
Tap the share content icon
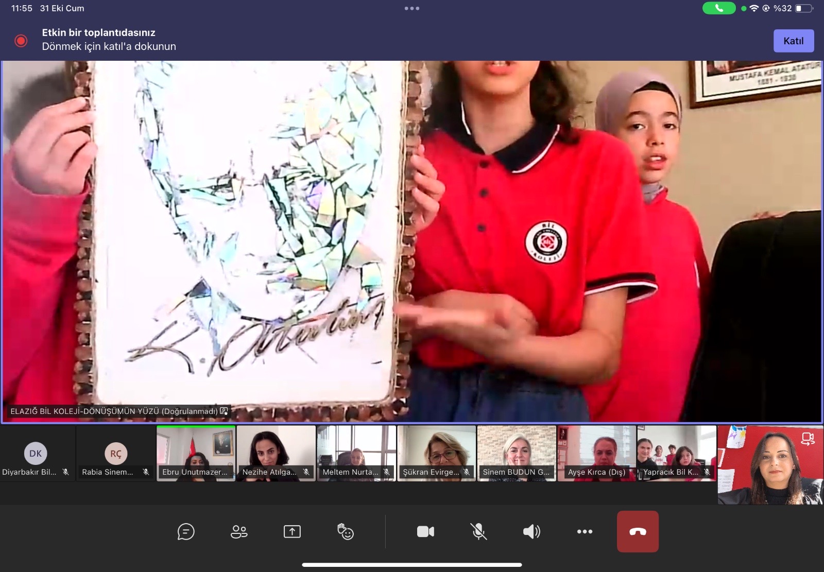pyautogui.click(x=292, y=531)
